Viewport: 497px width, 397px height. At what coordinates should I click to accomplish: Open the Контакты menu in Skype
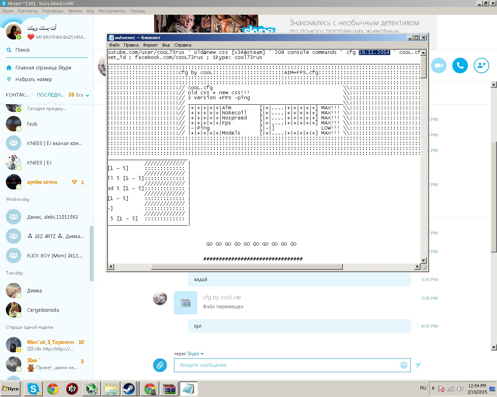[x=28, y=11]
